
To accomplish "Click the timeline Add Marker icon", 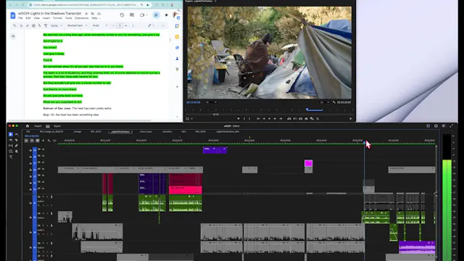I will [x=43, y=141].
